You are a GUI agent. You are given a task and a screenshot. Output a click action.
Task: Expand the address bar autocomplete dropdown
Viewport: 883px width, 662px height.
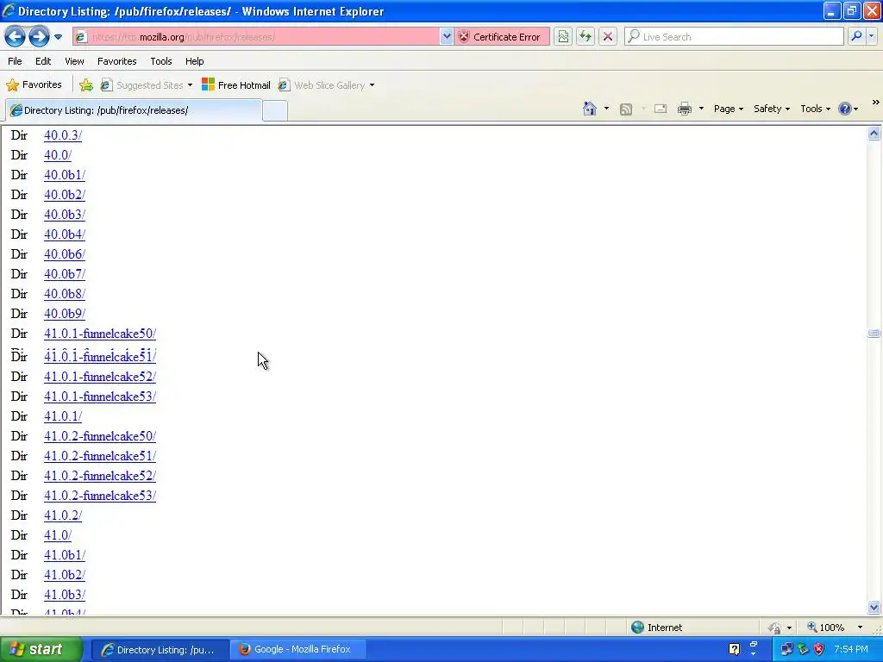[447, 37]
